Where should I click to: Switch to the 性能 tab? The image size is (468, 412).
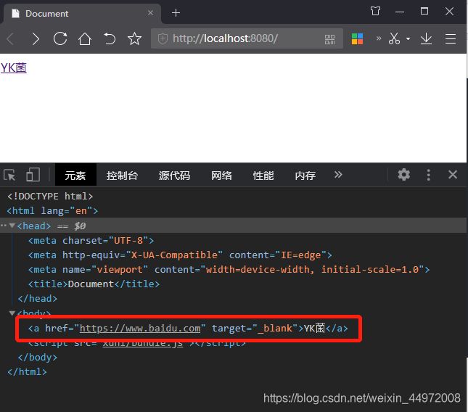(x=263, y=175)
